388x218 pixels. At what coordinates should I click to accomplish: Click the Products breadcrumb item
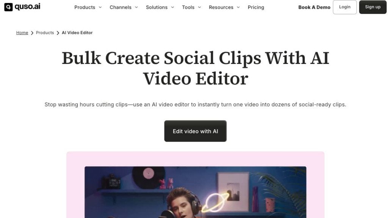45,33
